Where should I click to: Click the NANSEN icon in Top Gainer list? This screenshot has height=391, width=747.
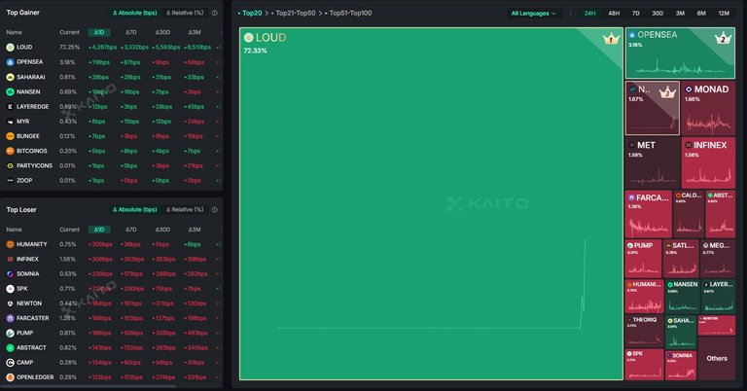click(10, 91)
